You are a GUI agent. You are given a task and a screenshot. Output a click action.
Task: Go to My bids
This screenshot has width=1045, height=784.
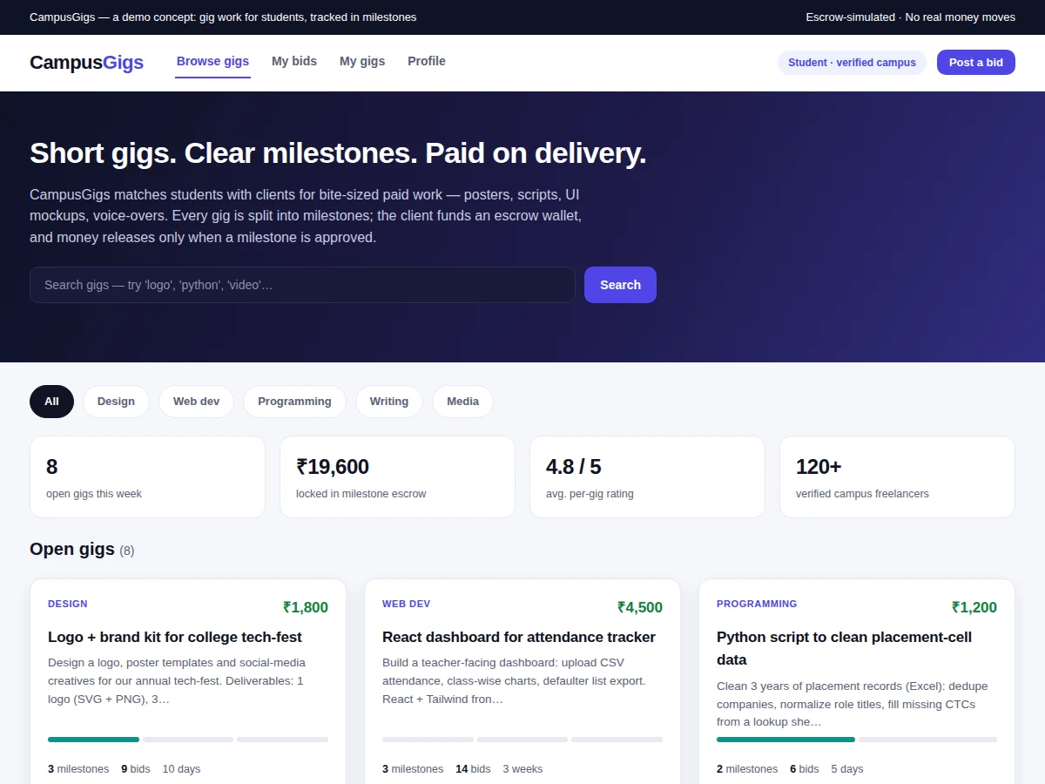coord(294,62)
